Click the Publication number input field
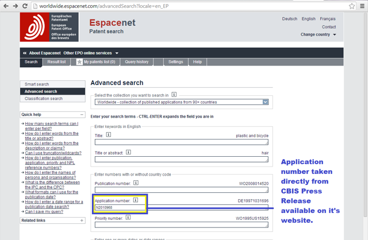 [182, 190]
